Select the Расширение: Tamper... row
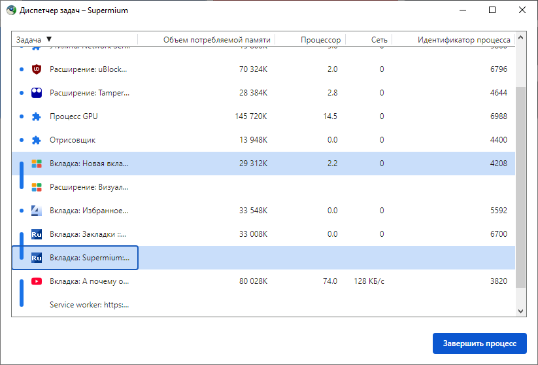The width and height of the screenshot is (538, 365). coord(263,93)
